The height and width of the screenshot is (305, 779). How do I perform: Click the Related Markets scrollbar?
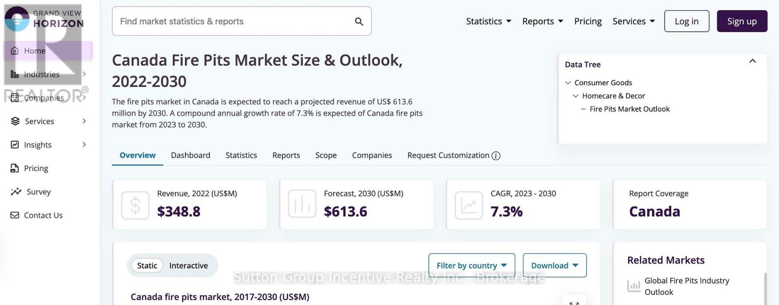pos(765,289)
